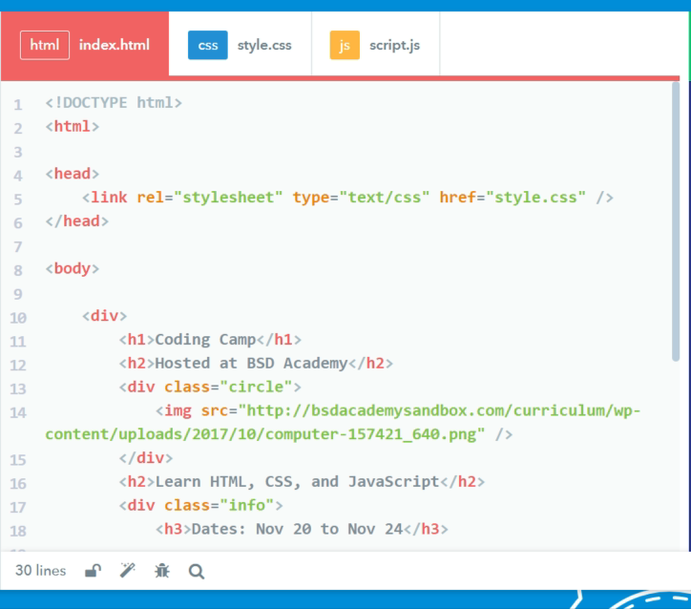Click the <!DOCTYPE html> line
The image size is (691, 609).
click(x=114, y=103)
